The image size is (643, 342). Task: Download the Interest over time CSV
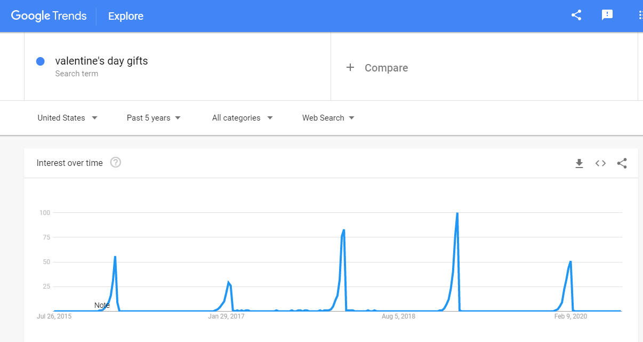579,163
